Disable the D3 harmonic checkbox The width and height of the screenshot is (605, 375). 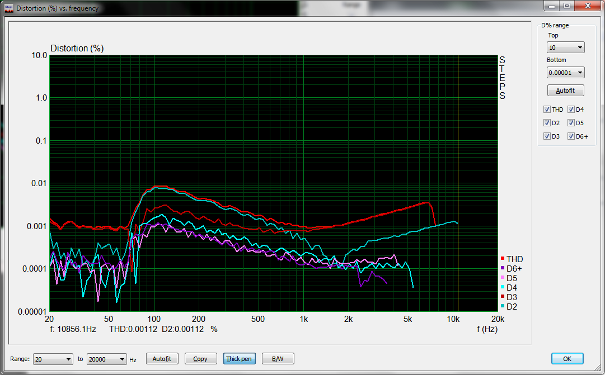coord(547,136)
